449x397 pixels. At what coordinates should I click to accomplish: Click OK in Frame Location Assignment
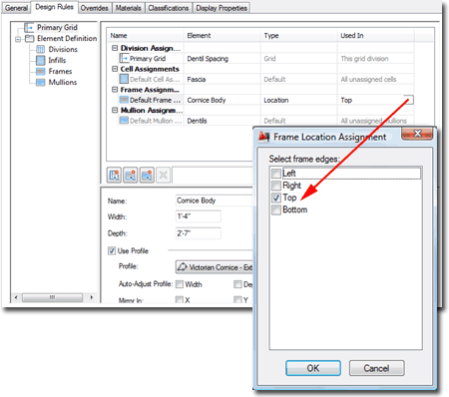coord(313,368)
